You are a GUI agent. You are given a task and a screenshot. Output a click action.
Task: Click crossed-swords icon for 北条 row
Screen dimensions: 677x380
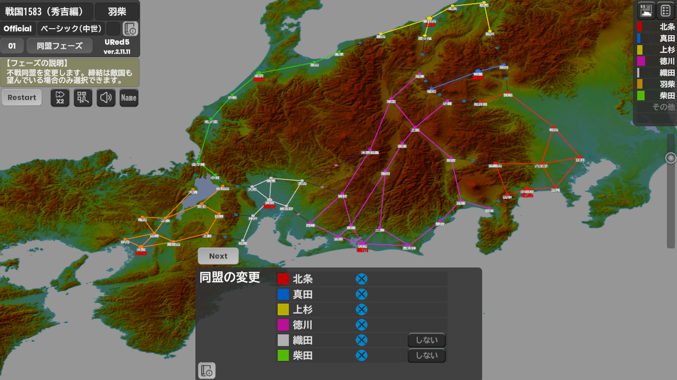coord(361,279)
